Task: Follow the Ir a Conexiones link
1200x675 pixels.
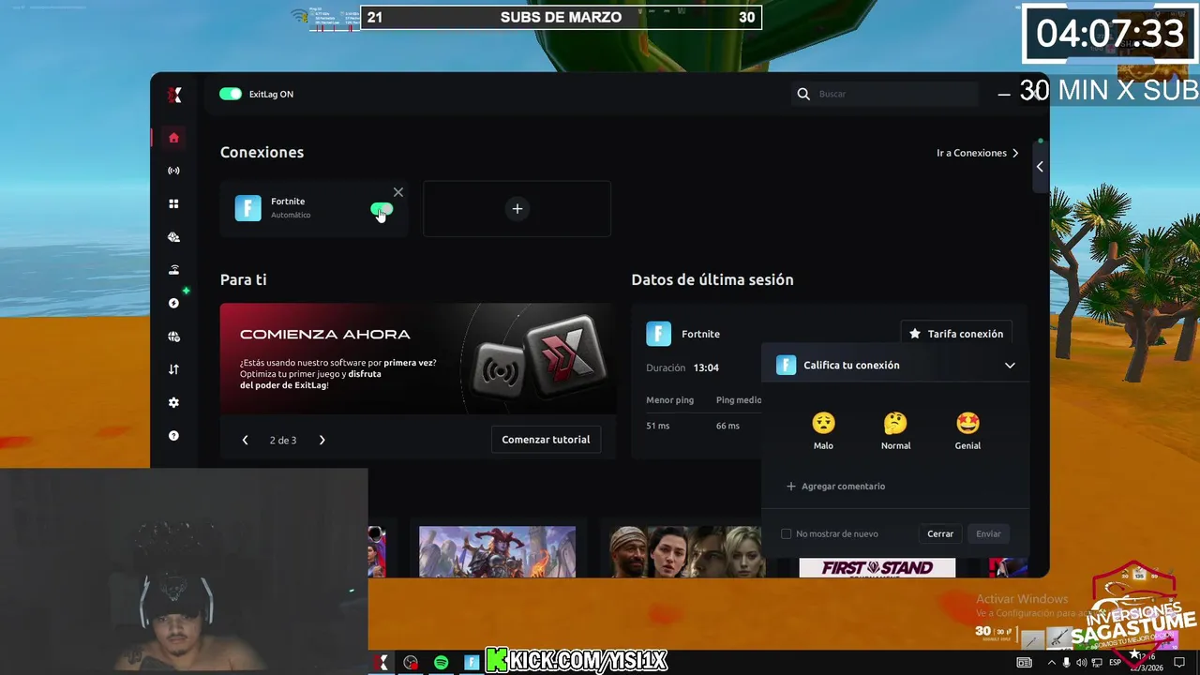Action: click(x=978, y=153)
